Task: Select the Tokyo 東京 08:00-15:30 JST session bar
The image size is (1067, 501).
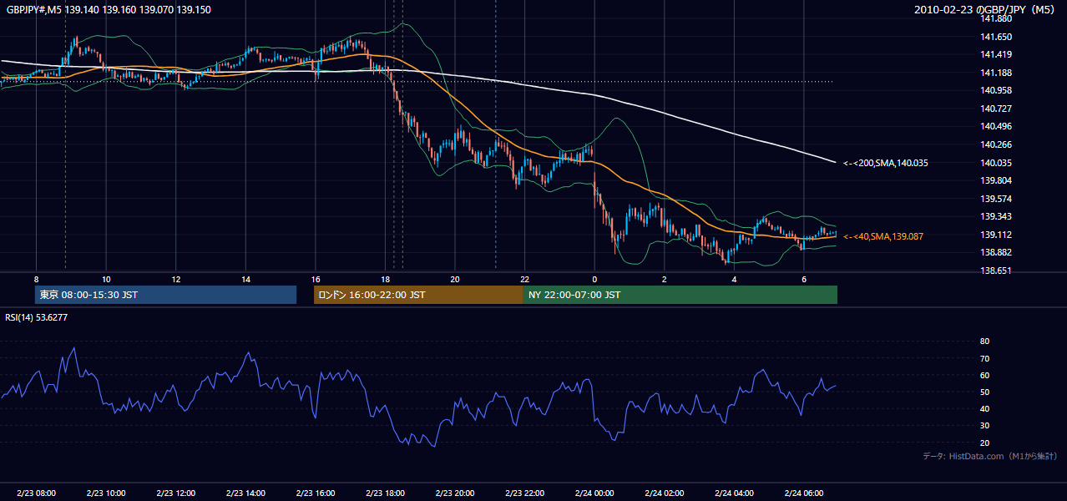Action: 165,295
